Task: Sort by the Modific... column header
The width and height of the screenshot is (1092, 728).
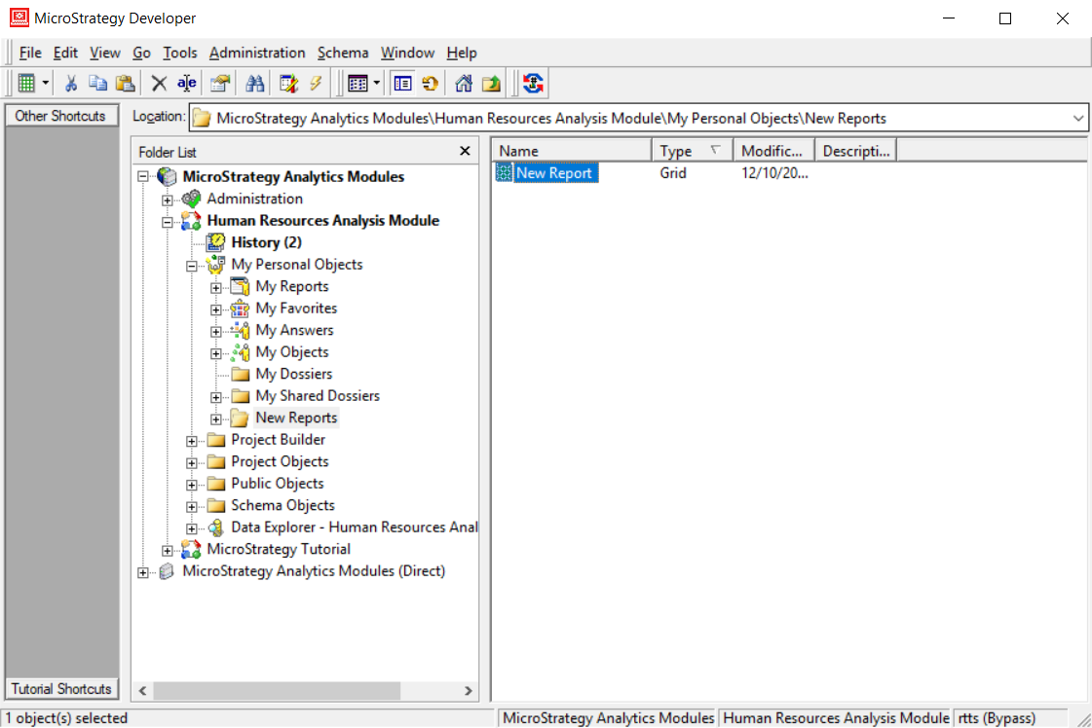Action: (x=773, y=151)
